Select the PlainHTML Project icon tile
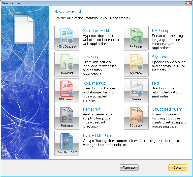 click(67, 143)
